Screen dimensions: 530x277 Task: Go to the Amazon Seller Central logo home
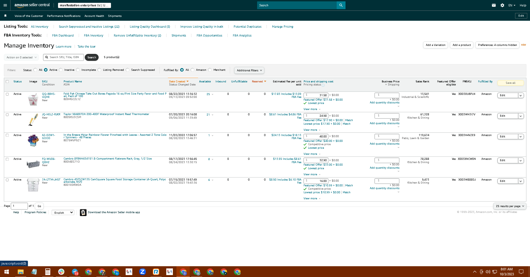pos(32,5)
